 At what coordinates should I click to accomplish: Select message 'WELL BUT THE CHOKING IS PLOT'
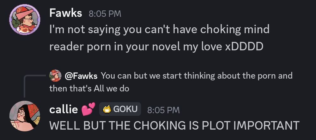click(174, 125)
